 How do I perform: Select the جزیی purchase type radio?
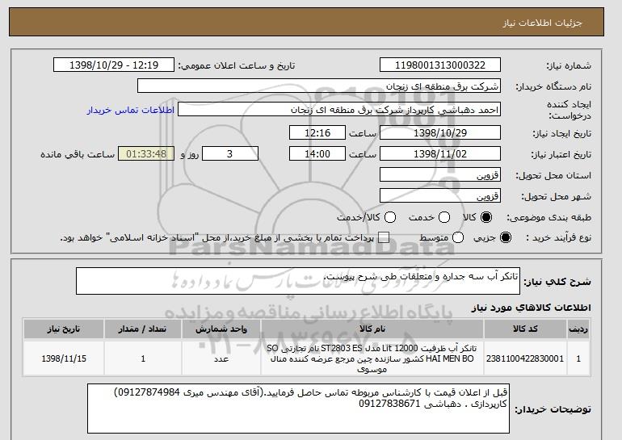coord(506,238)
